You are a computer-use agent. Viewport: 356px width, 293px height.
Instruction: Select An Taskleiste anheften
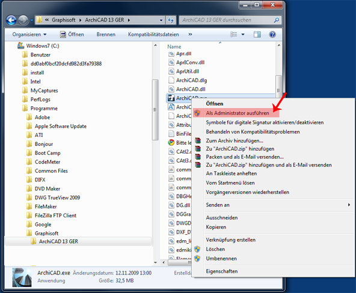pyautogui.click(x=231, y=174)
